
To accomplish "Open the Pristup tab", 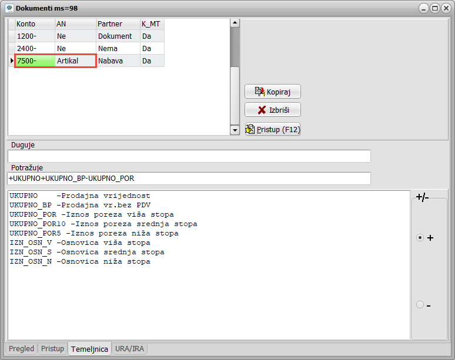I will (52, 349).
